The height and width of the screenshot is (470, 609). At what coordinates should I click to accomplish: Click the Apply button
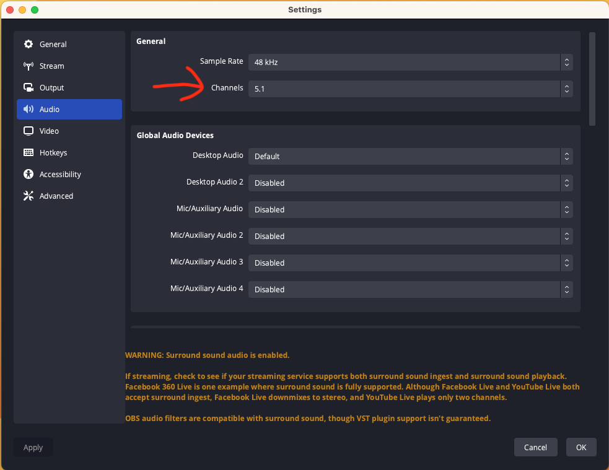tap(33, 447)
